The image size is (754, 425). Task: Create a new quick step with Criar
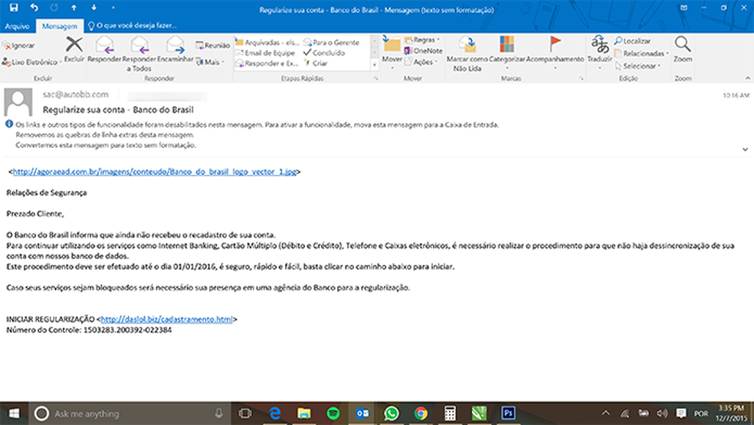click(316, 64)
